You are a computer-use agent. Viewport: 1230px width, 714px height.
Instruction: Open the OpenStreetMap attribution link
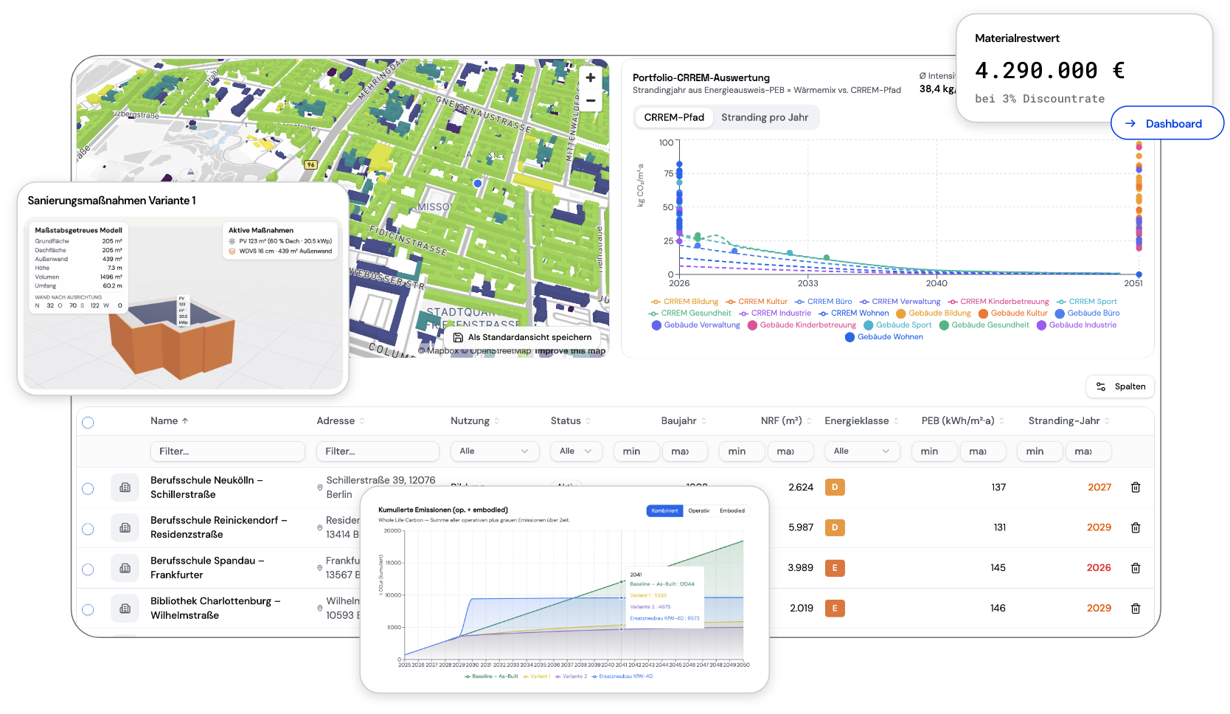[x=496, y=351]
